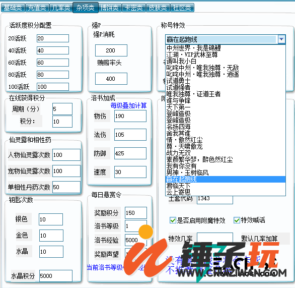
Task: Switch to the 博饼类 tab
Action: [110, 8]
